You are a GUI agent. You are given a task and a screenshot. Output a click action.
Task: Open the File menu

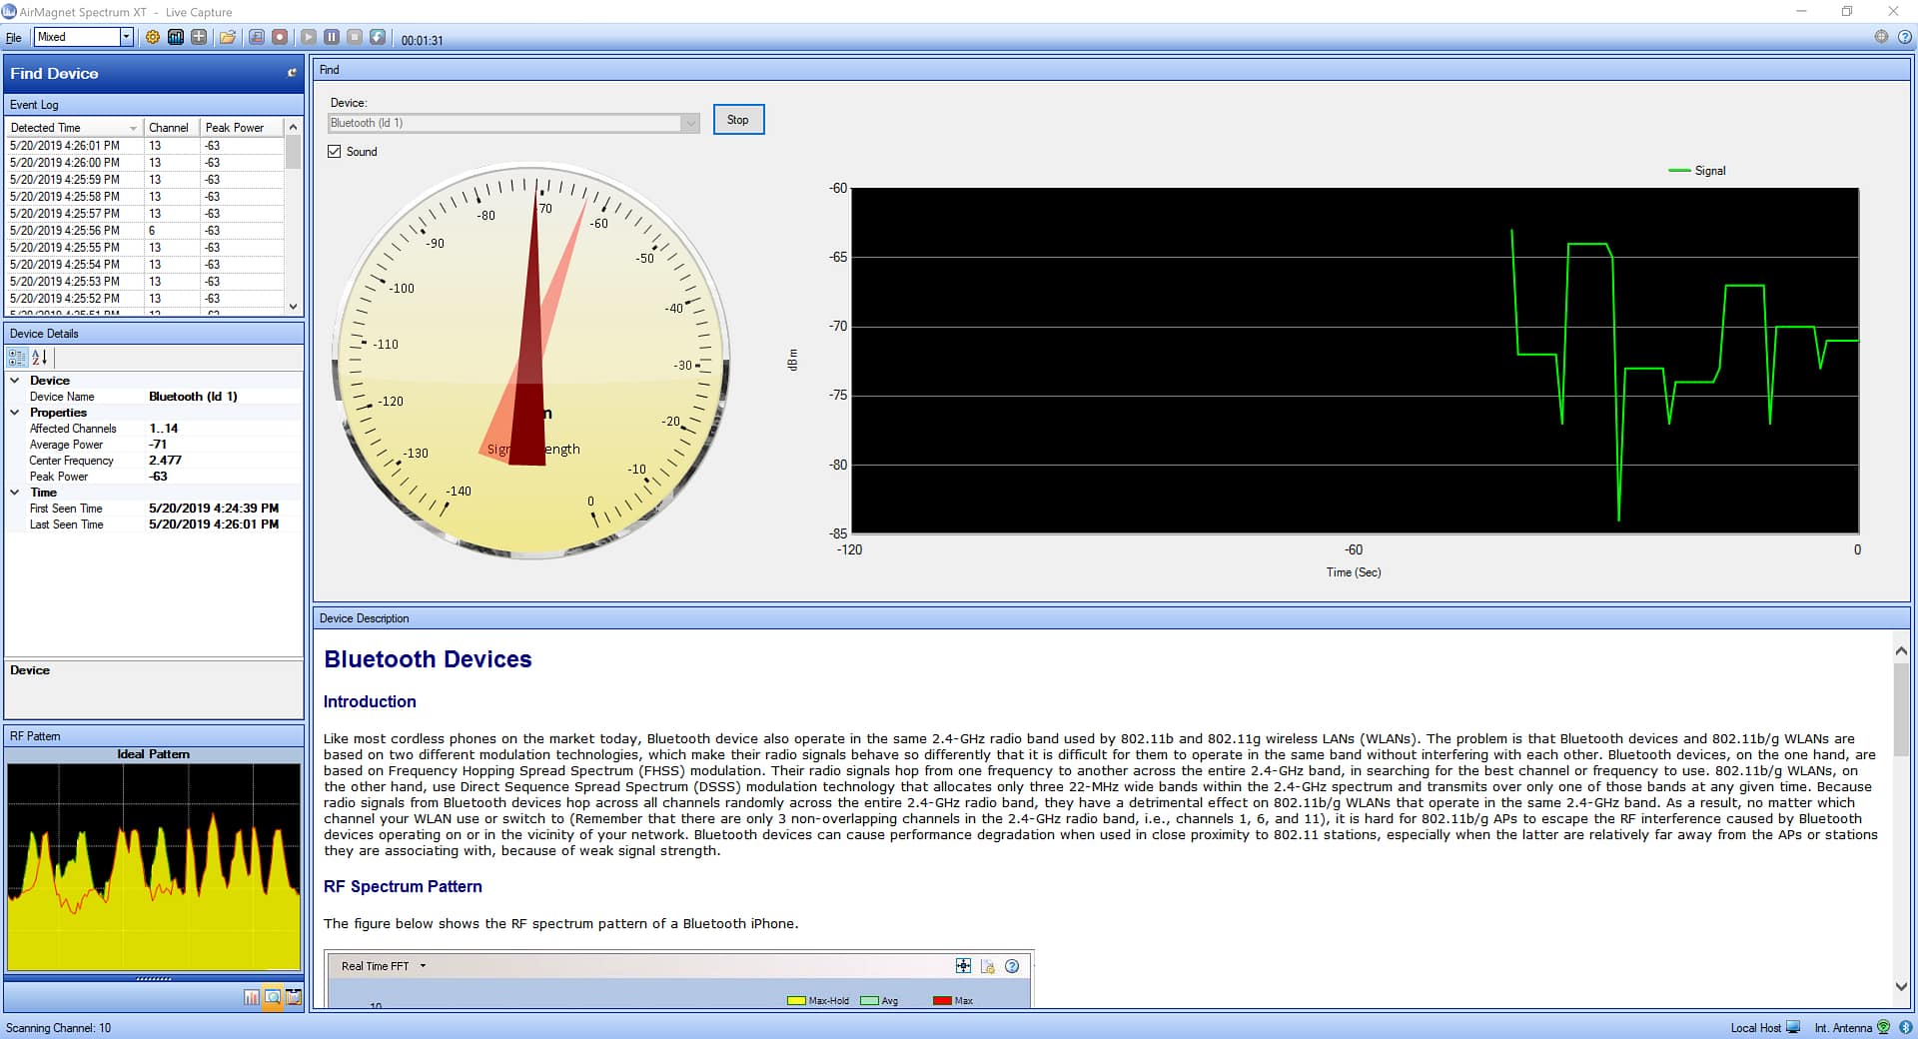pyautogui.click(x=14, y=38)
